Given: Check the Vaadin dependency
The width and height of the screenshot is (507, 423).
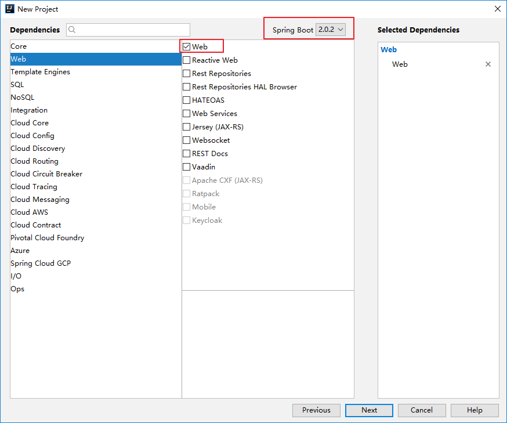Looking at the screenshot, I should [x=187, y=167].
